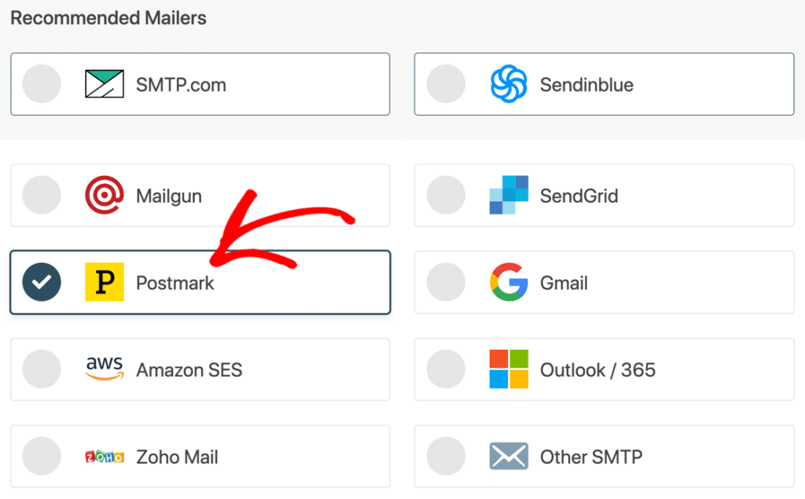Screen dimensions: 805x499
Task: Click the Outlook / 365 Microsoft logo
Action: pos(509,369)
